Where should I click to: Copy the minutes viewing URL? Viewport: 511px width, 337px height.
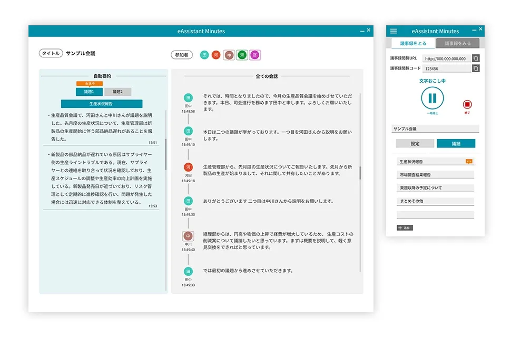pos(476,58)
